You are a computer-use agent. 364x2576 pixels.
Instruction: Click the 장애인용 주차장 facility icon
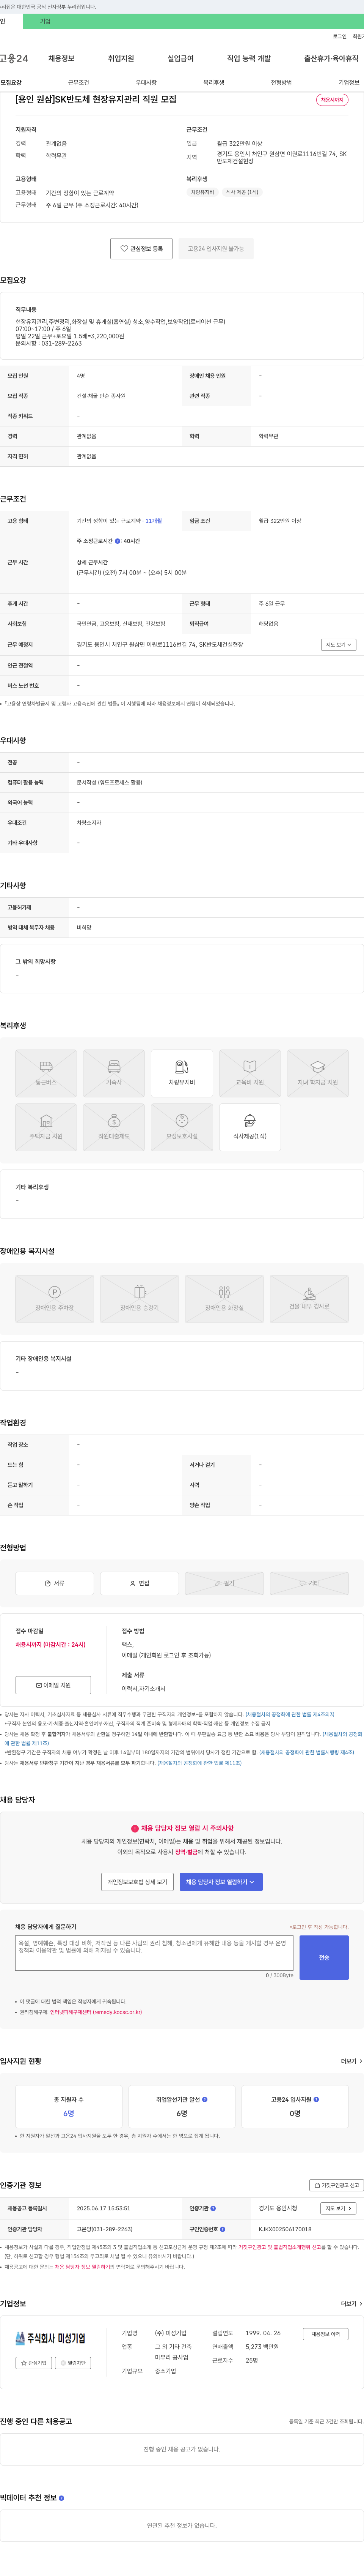click(x=55, y=1299)
